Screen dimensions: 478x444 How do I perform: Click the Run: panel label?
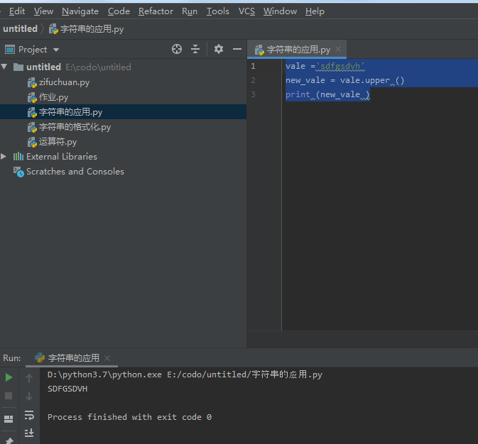click(12, 357)
